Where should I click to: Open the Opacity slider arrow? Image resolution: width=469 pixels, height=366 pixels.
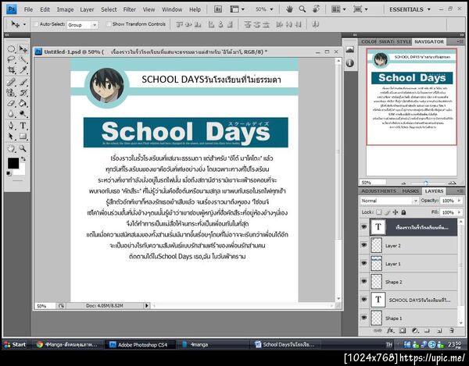point(460,201)
